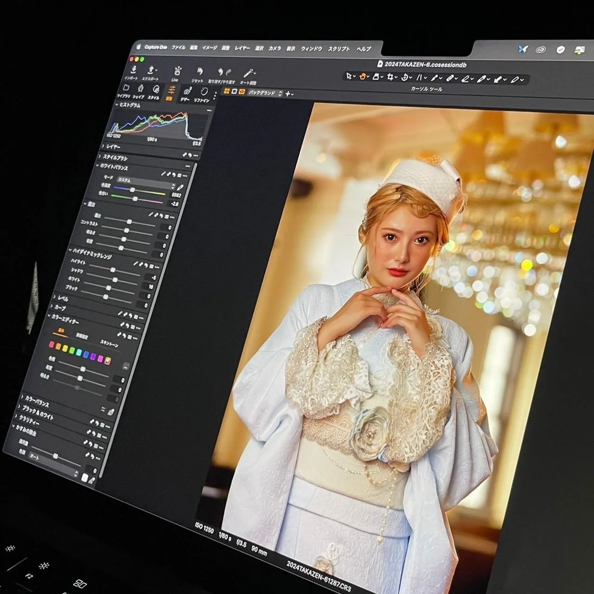
Task: Select the red swatch in Color Editor
Action: coord(52,345)
